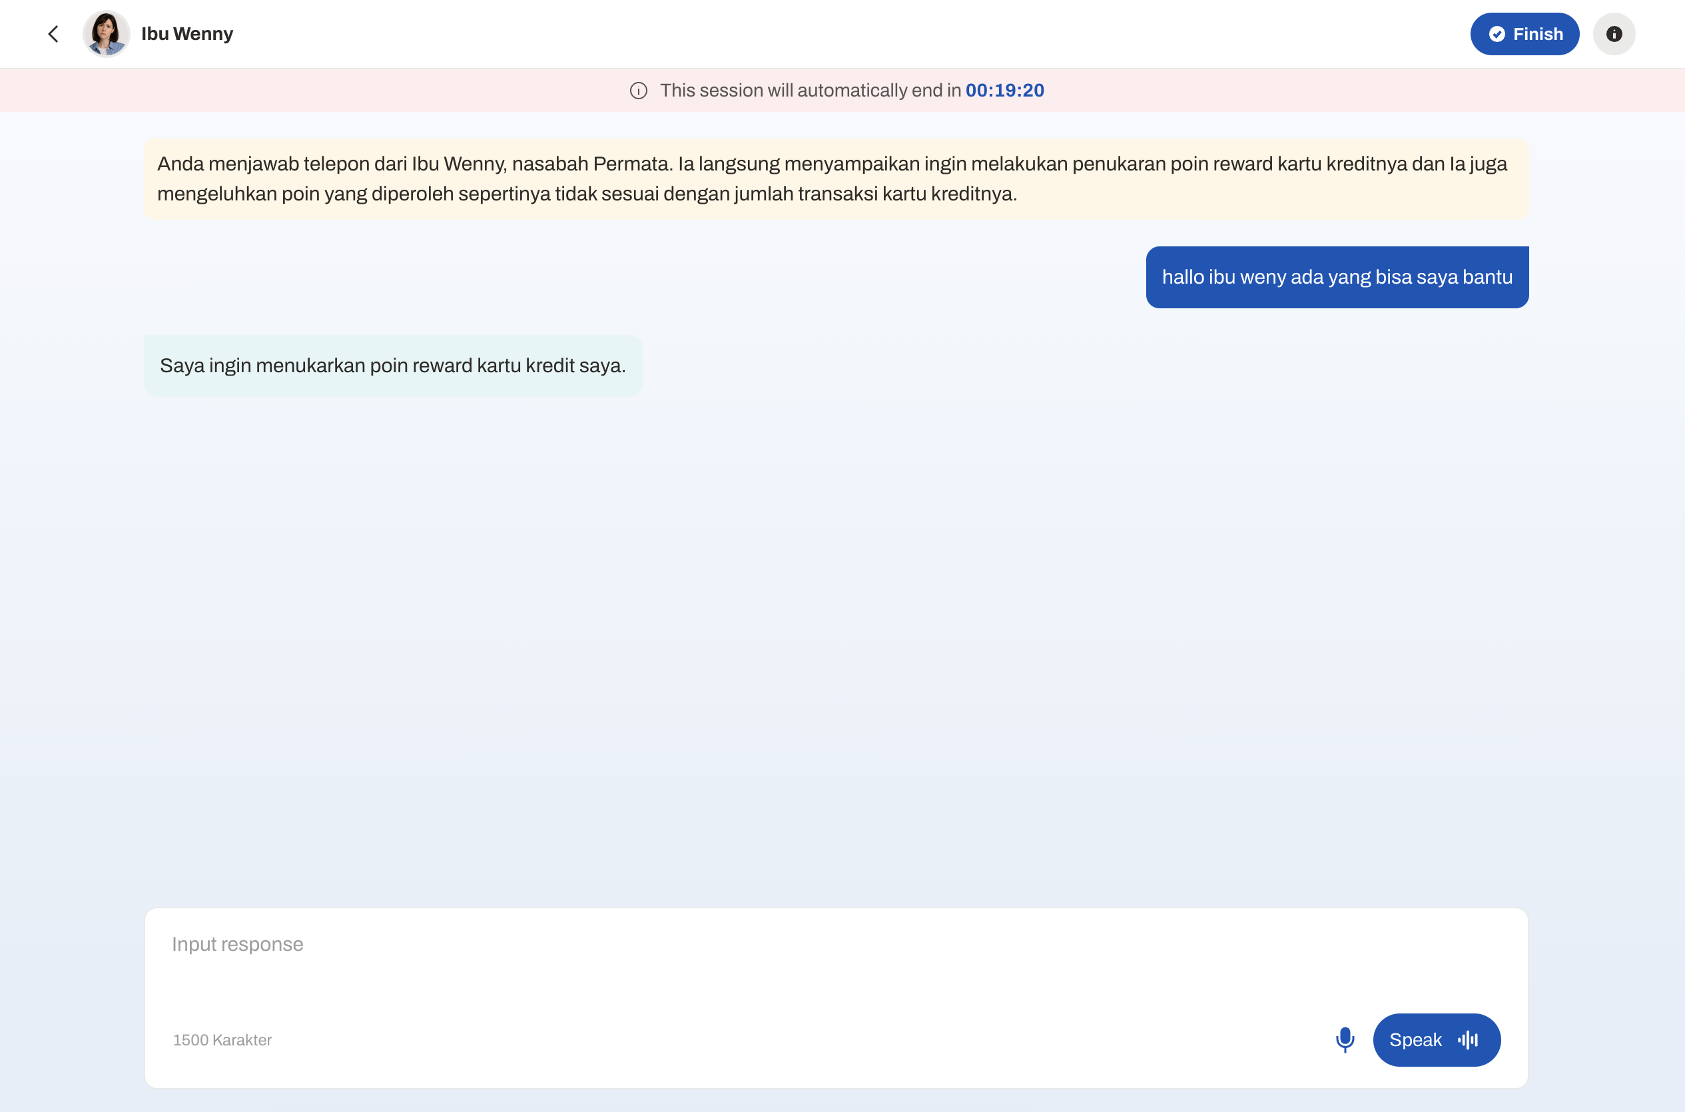Screen dimensions: 1685x1112
Task: Click the "Ibu Wenny" name in header
Action: coord(187,34)
